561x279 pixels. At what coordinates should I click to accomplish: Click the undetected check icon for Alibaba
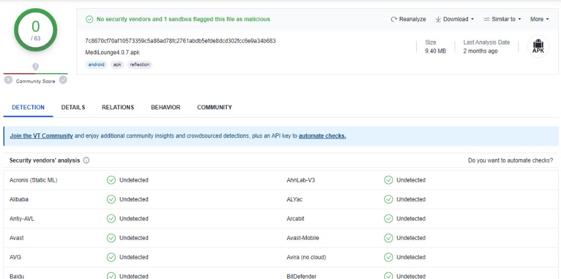tap(111, 199)
